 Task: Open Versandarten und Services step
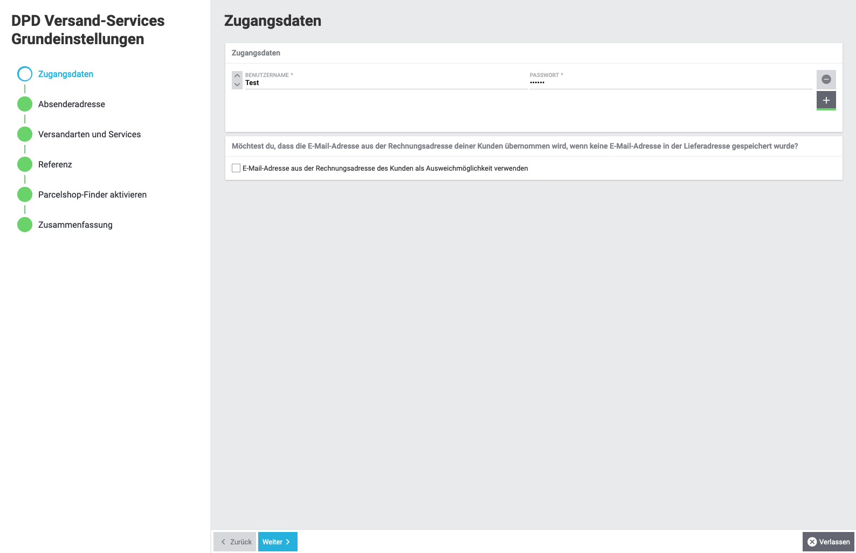click(x=89, y=134)
